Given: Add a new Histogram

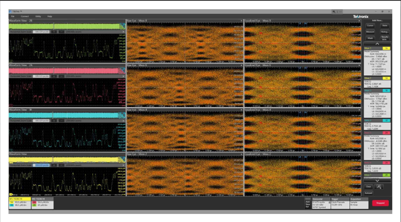Looking at the screenshot, I should tap(385, 32).
